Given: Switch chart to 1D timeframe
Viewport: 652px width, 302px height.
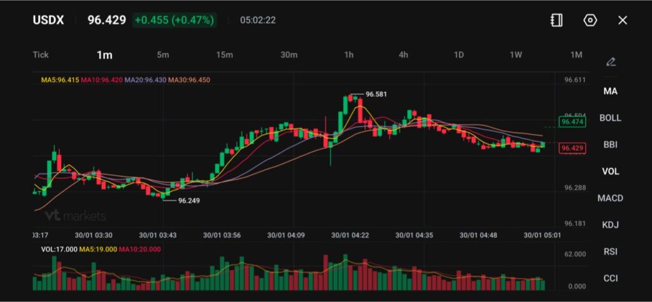Looking at the screenshot, I should coord(458,55).
